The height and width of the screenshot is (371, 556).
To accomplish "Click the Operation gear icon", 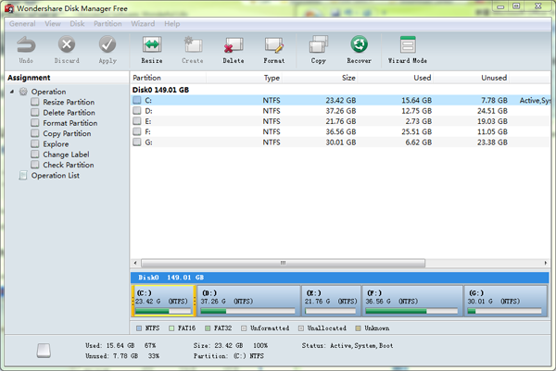I will (23, 92).
